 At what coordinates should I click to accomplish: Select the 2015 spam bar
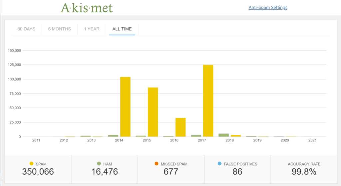point(153,112)
